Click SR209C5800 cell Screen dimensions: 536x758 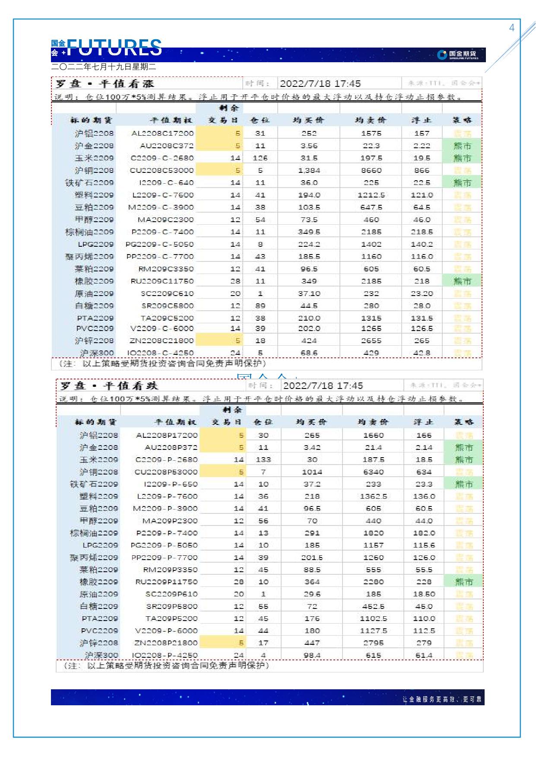tap(168, 306)
